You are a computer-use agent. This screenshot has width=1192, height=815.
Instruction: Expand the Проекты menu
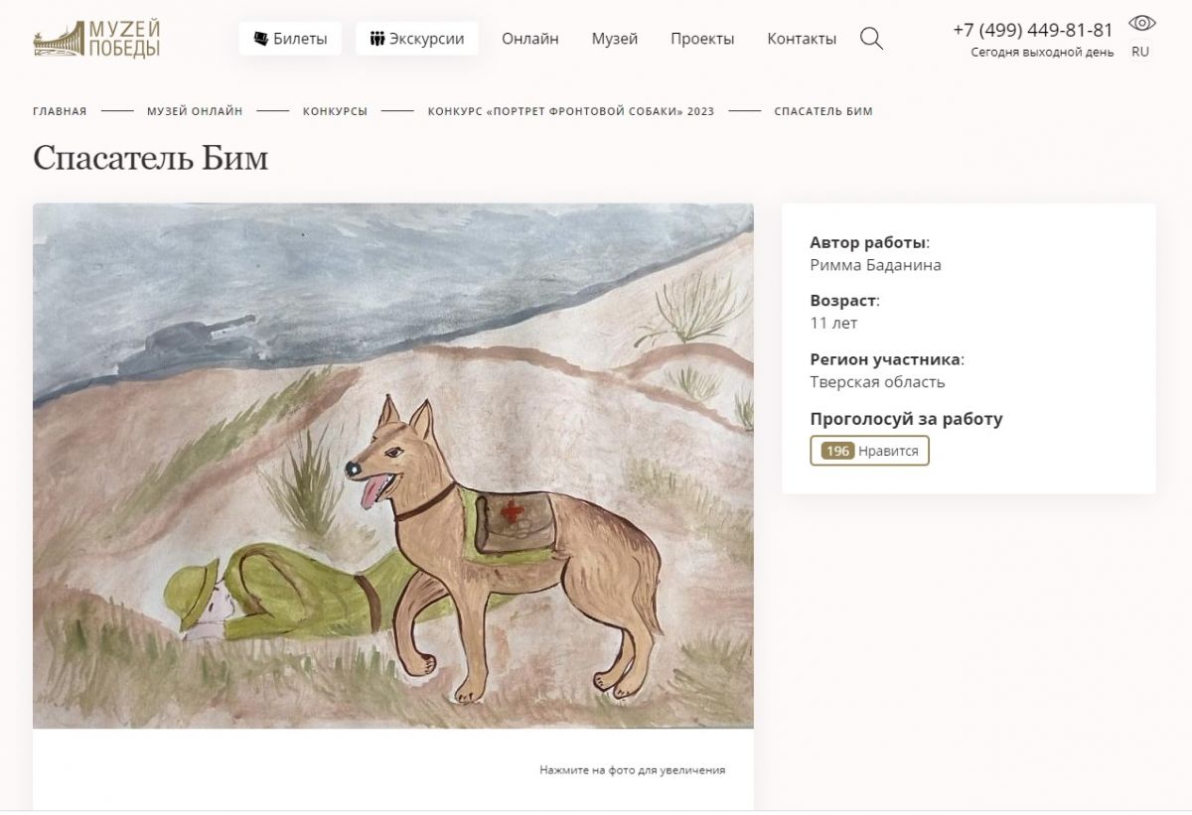click(702, 39)
